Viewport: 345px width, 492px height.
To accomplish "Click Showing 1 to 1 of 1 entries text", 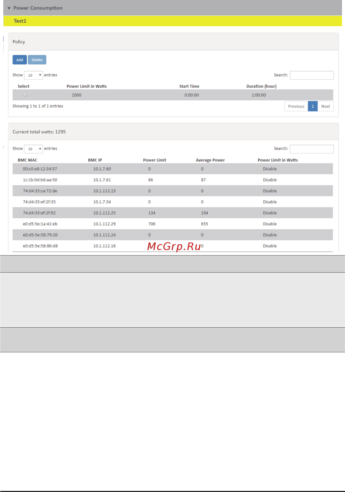I will pyautogui.click(x=38, y=106).
